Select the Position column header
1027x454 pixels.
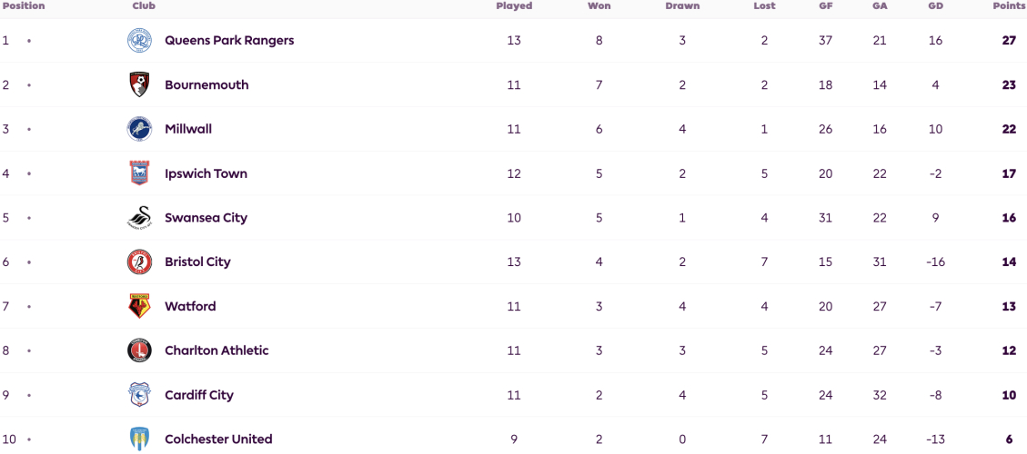point(24,5)
